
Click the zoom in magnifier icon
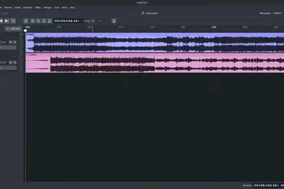click(x=33, y=21)
